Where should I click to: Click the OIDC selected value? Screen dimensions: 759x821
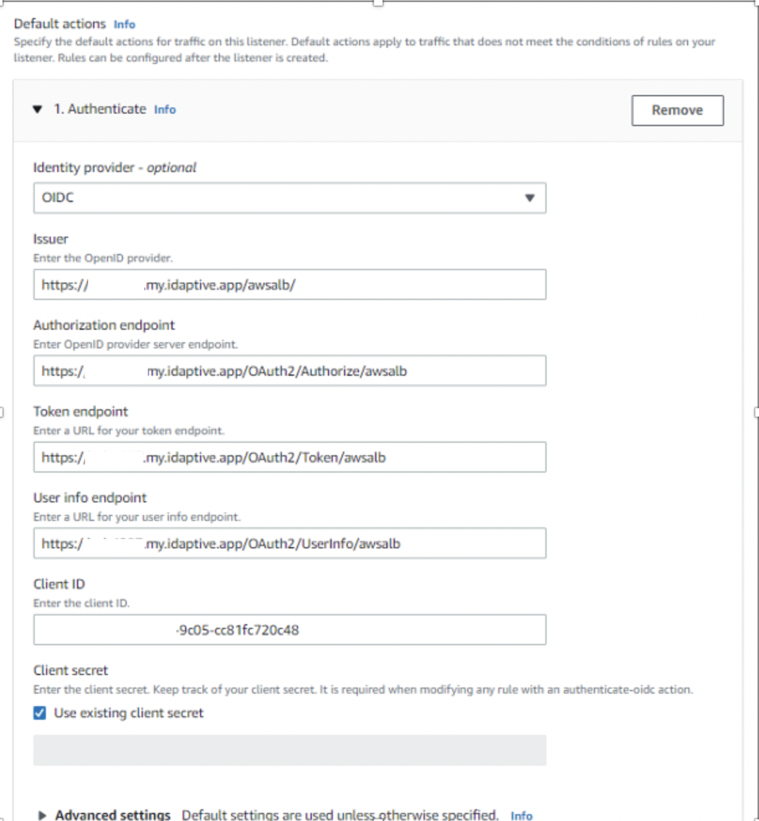coord(58,198)
